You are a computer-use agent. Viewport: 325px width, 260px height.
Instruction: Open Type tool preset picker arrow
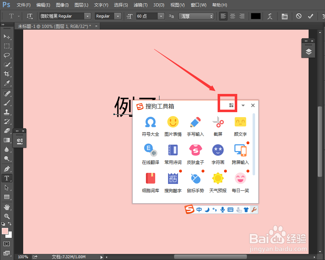(19, 16)
